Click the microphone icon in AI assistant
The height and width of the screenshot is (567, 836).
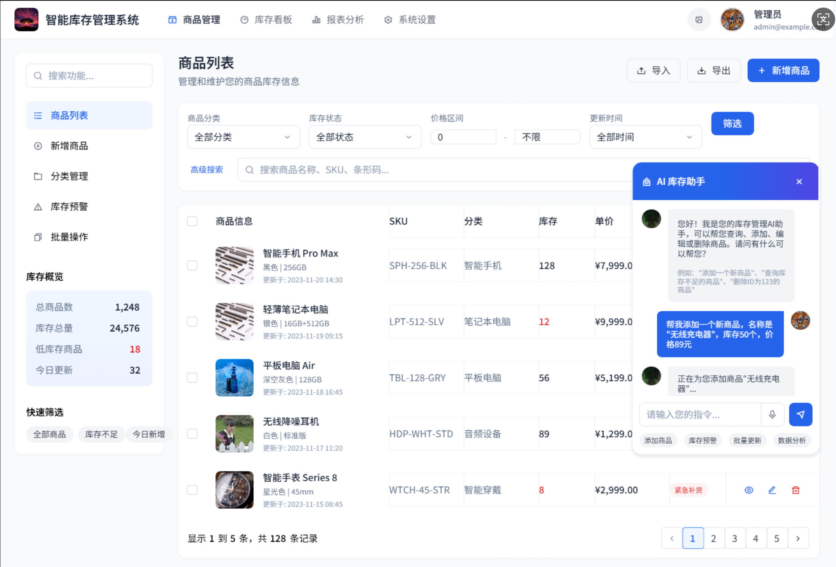click(772, 414)
